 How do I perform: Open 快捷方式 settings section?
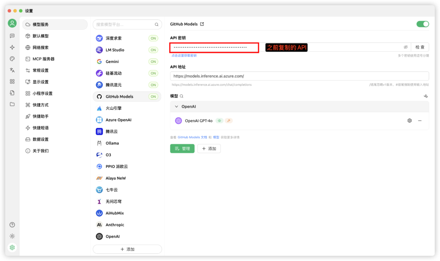coord(55,105)
